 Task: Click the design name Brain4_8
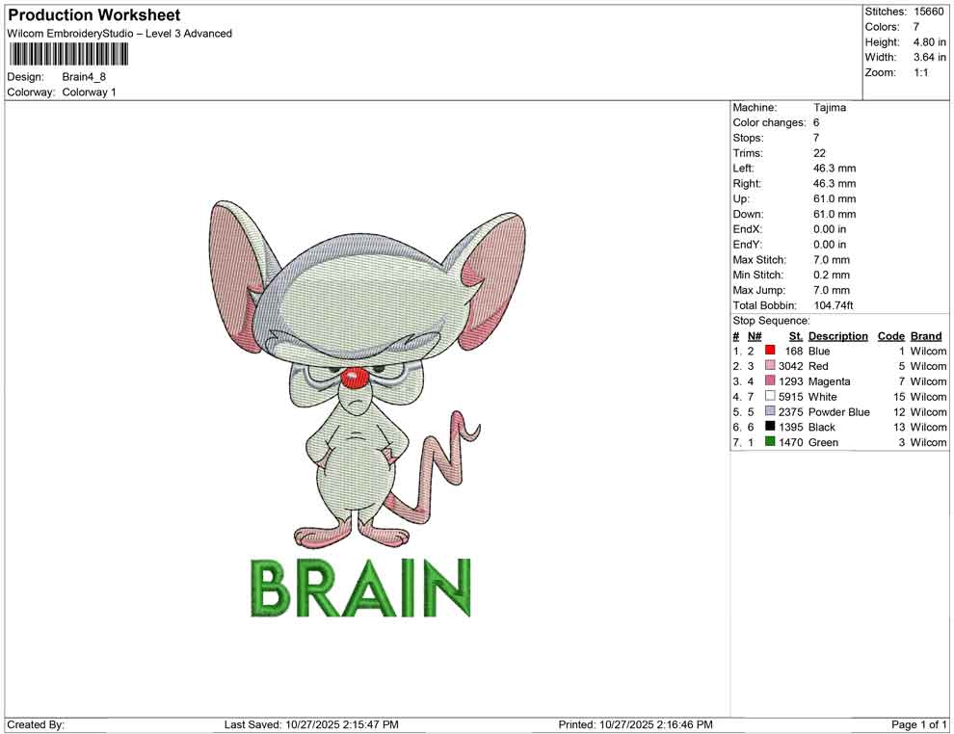coord(84,77)
